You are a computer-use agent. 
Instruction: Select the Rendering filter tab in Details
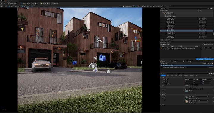[x=186, y=76]
